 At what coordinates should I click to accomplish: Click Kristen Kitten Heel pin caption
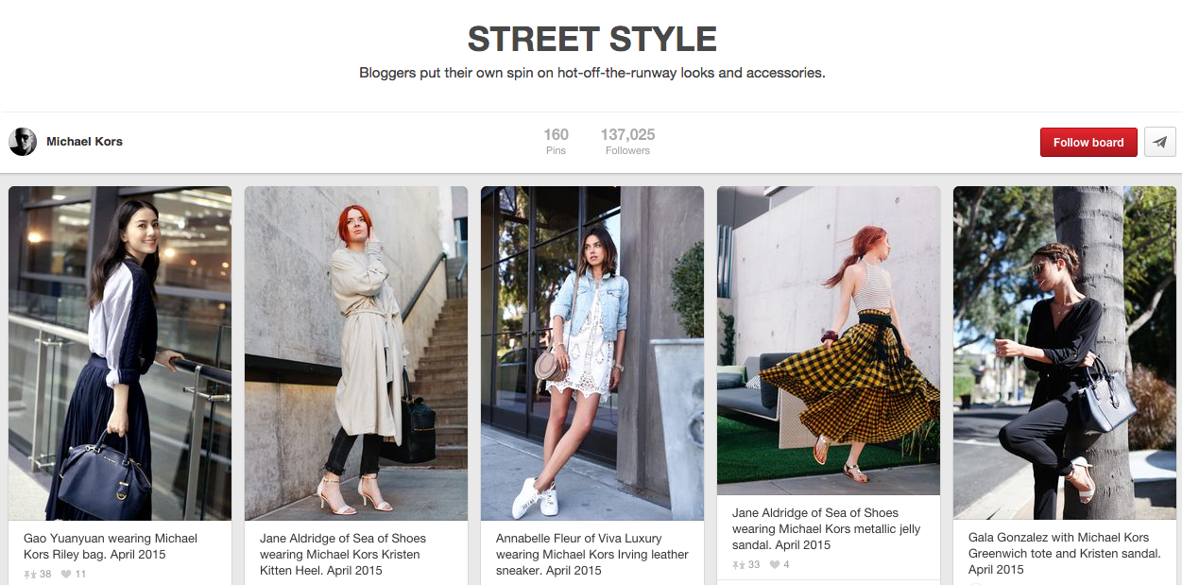pyautogui.click(x=343, y=555)
